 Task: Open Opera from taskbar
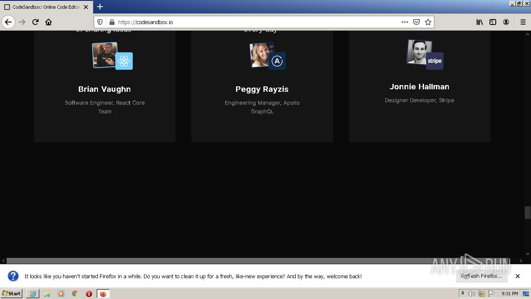[x=89, y=294]
